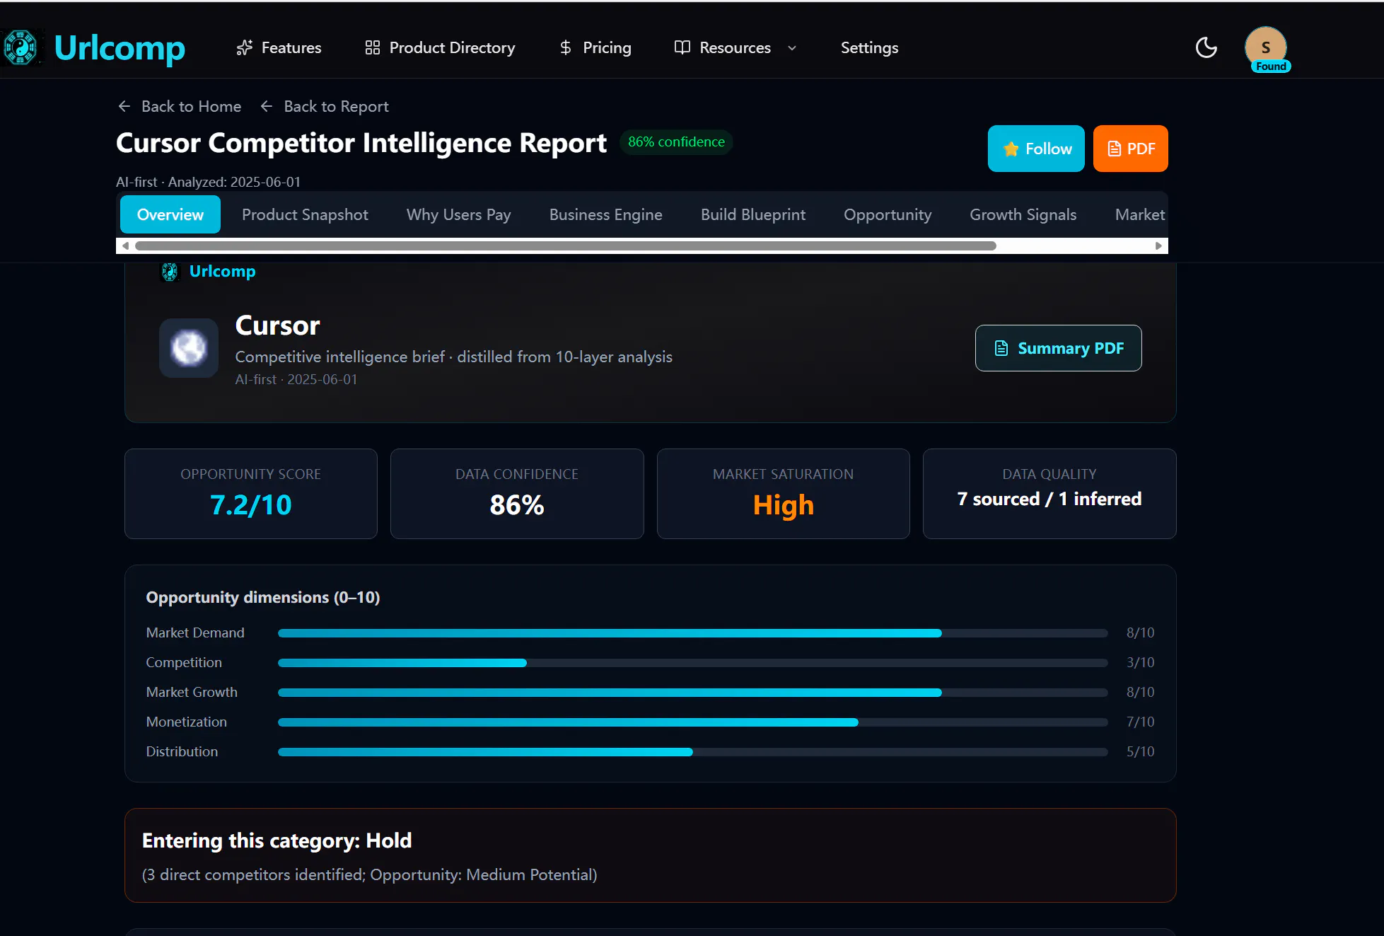Image resolution: width=1384 pixels, height=936 pixels.
Task: Click the Competition progress bar
Action: tap(693, 663)
